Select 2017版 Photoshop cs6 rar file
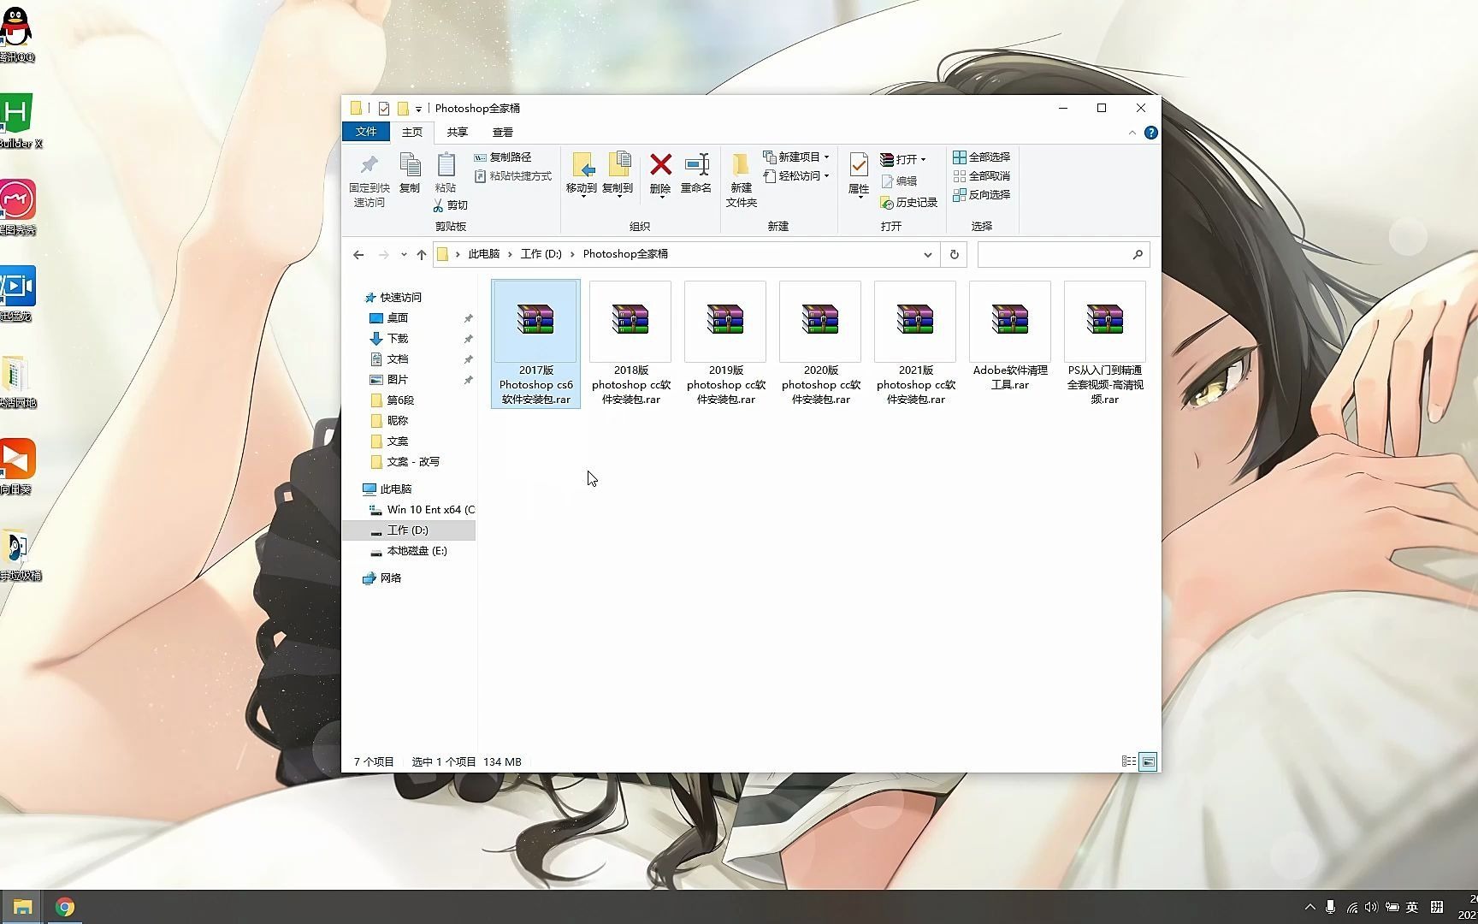Viewport: 1478px width, 924px height. [x=535, y=344]
